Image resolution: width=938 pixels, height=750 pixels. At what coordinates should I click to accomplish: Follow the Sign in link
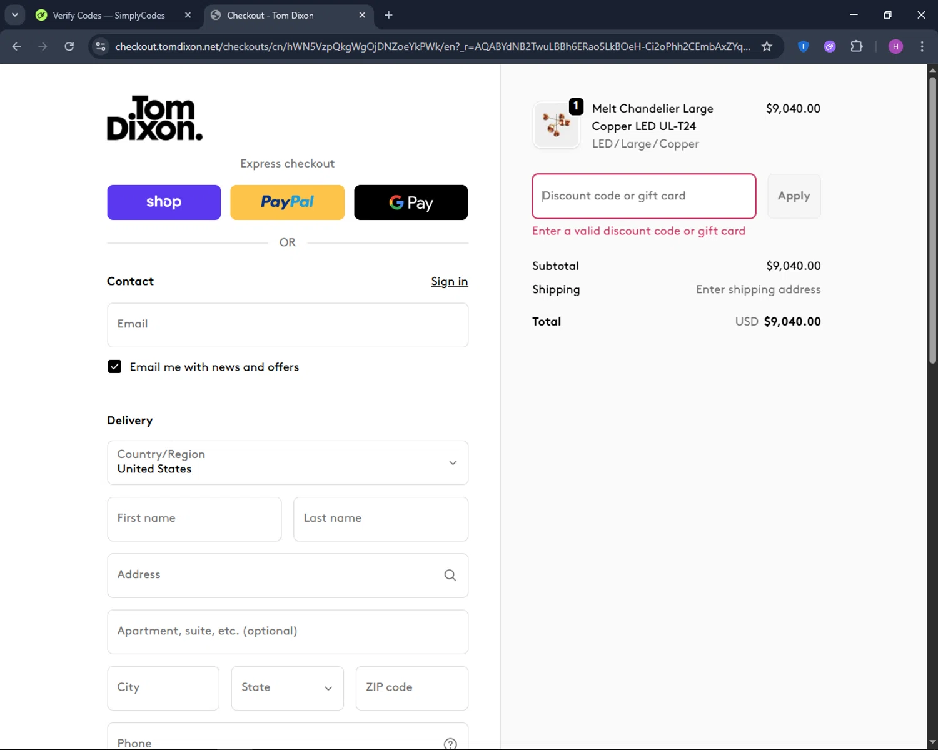coord(449,281)
